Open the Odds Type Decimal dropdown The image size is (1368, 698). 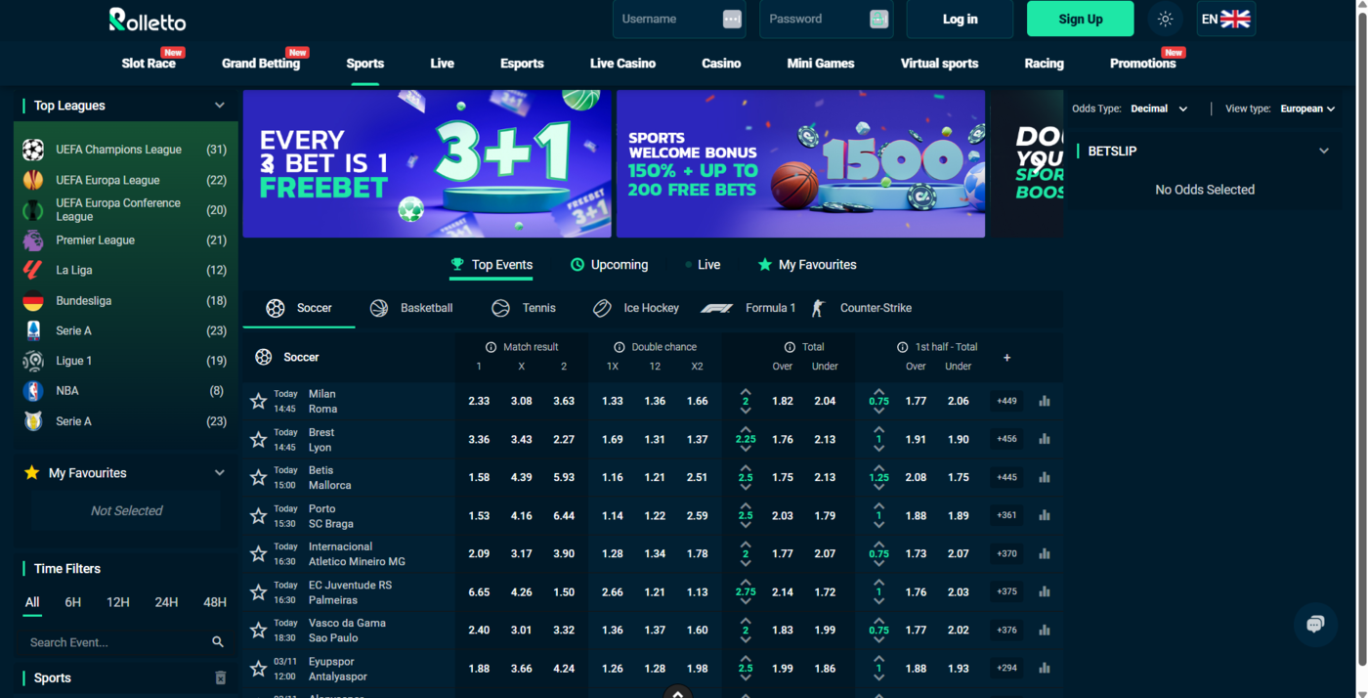point(1159,109)
